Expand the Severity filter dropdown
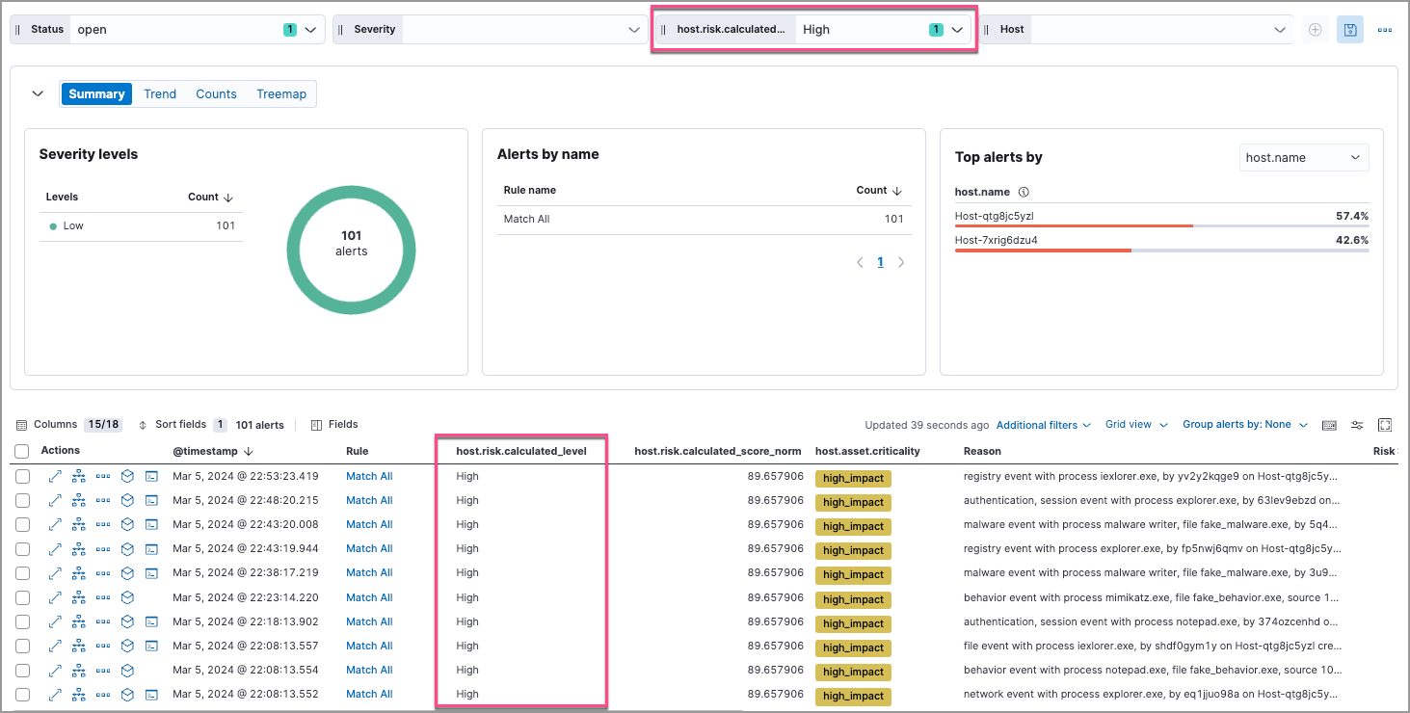The height and width of the screenshot is (713, 1410). (x=633, y=29)
